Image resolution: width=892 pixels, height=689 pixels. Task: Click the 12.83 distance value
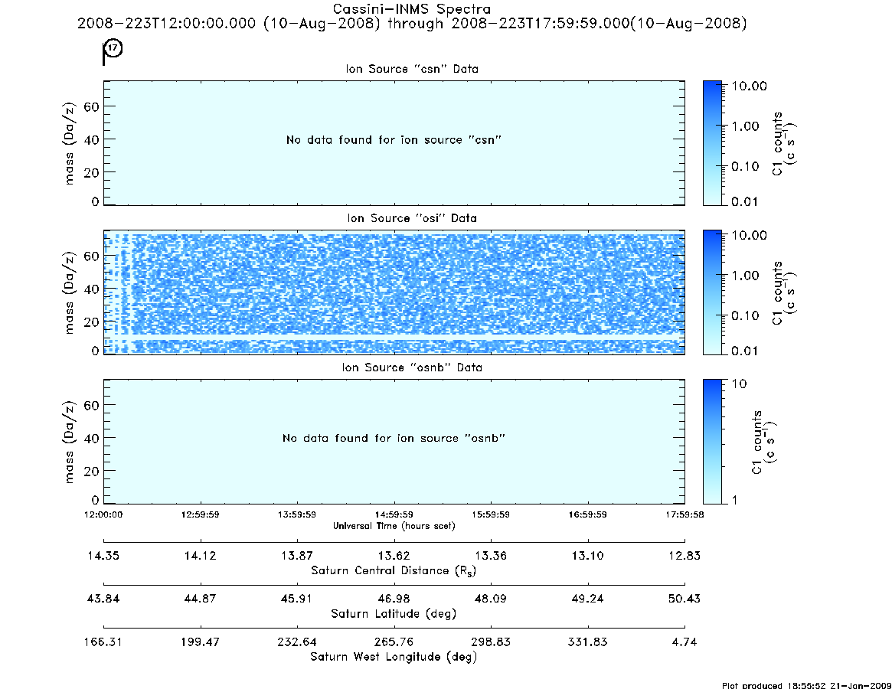click(685, 556)
